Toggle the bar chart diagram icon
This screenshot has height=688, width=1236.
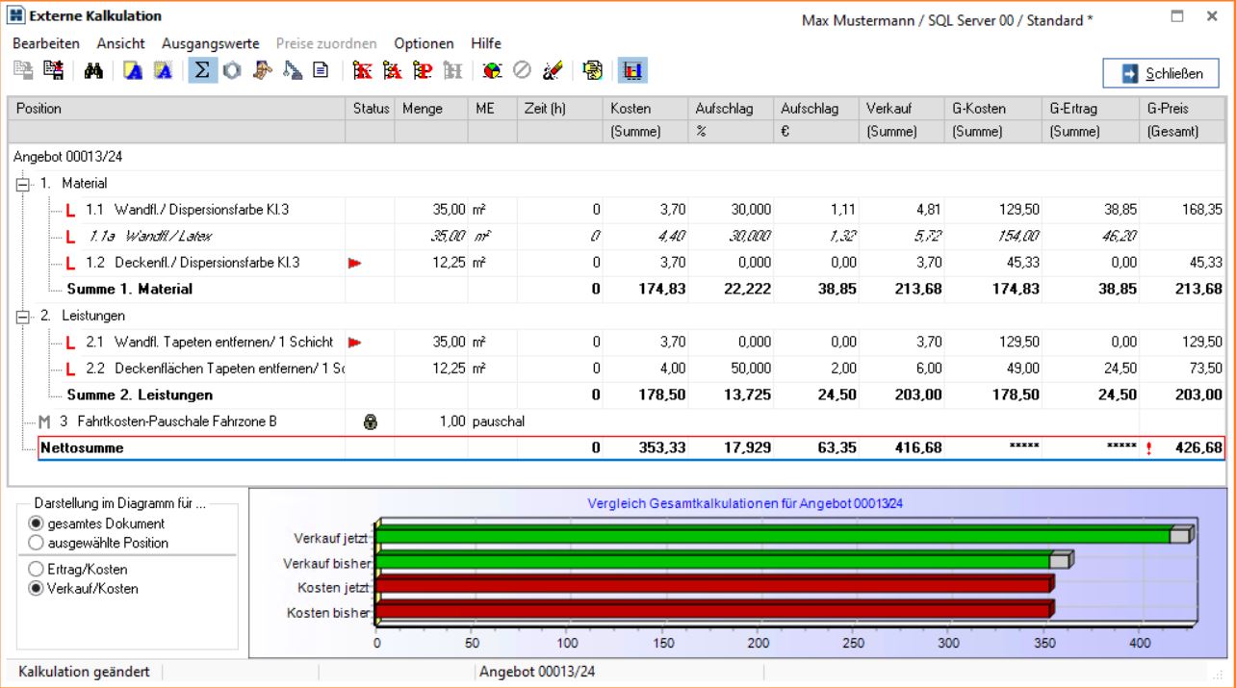pyautogui.click(x=632, y=70)
